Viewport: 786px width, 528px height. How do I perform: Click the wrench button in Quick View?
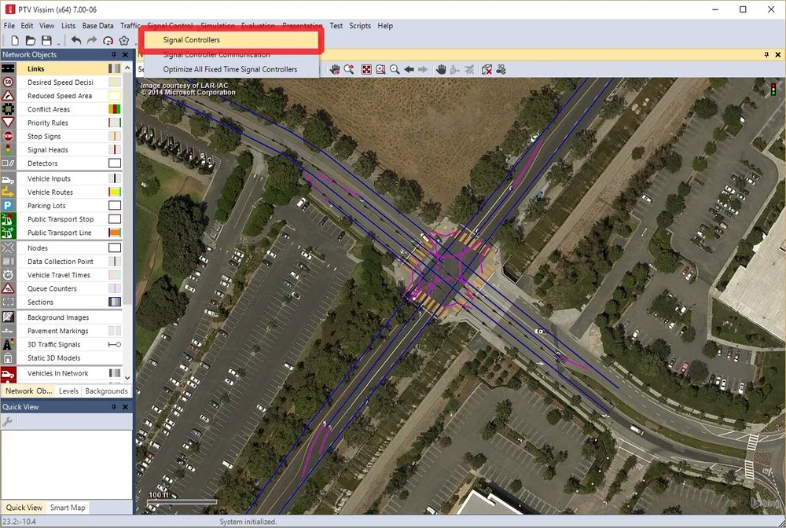(x=6, y=421)
